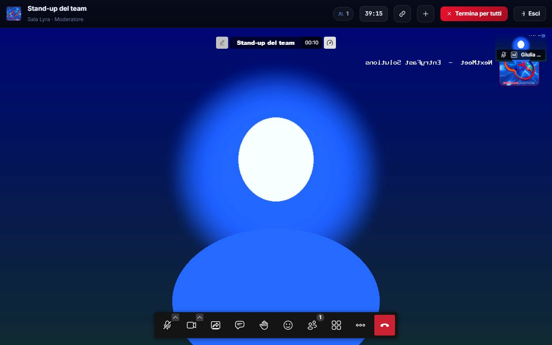Open the chat panel
The width and height of the screenshot is (552, 345).
coord(240,325)
